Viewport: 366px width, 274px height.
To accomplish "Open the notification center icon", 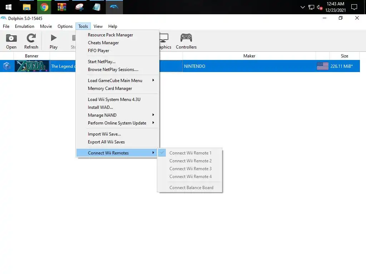I will 354,7.
